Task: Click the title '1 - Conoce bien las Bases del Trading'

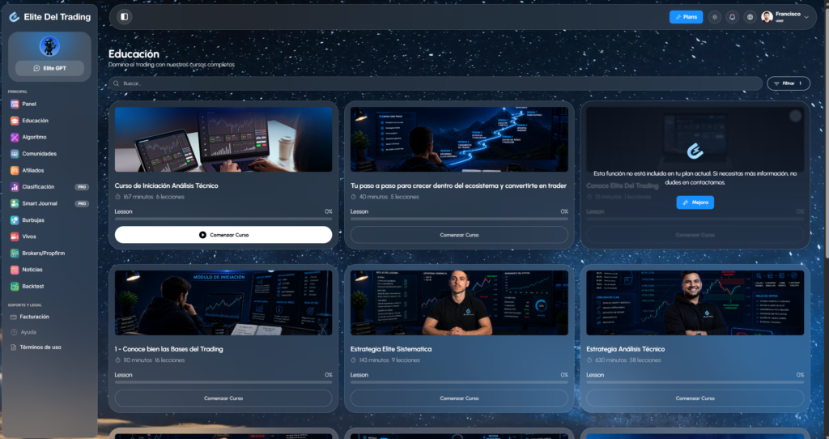Action: (168, 349)
